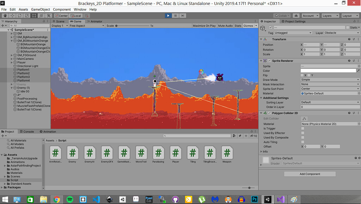Click the Pause button in the toolbar
Viewport: 361px width, 204px height.
tap(175, 16)
